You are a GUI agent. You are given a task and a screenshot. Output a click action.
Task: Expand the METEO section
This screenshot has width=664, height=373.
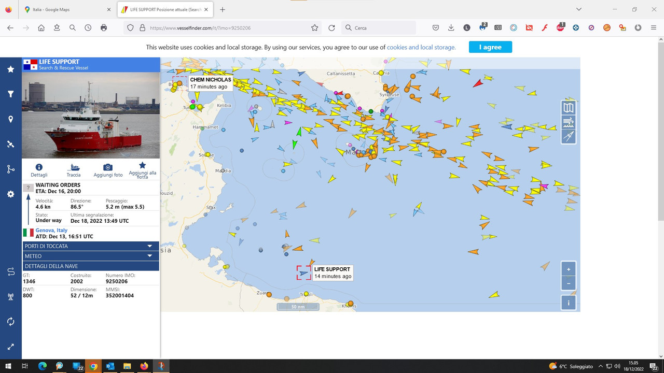(x=90, y=256)
